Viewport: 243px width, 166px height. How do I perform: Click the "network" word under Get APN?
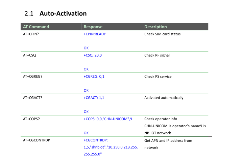click(x=151, y=147)
